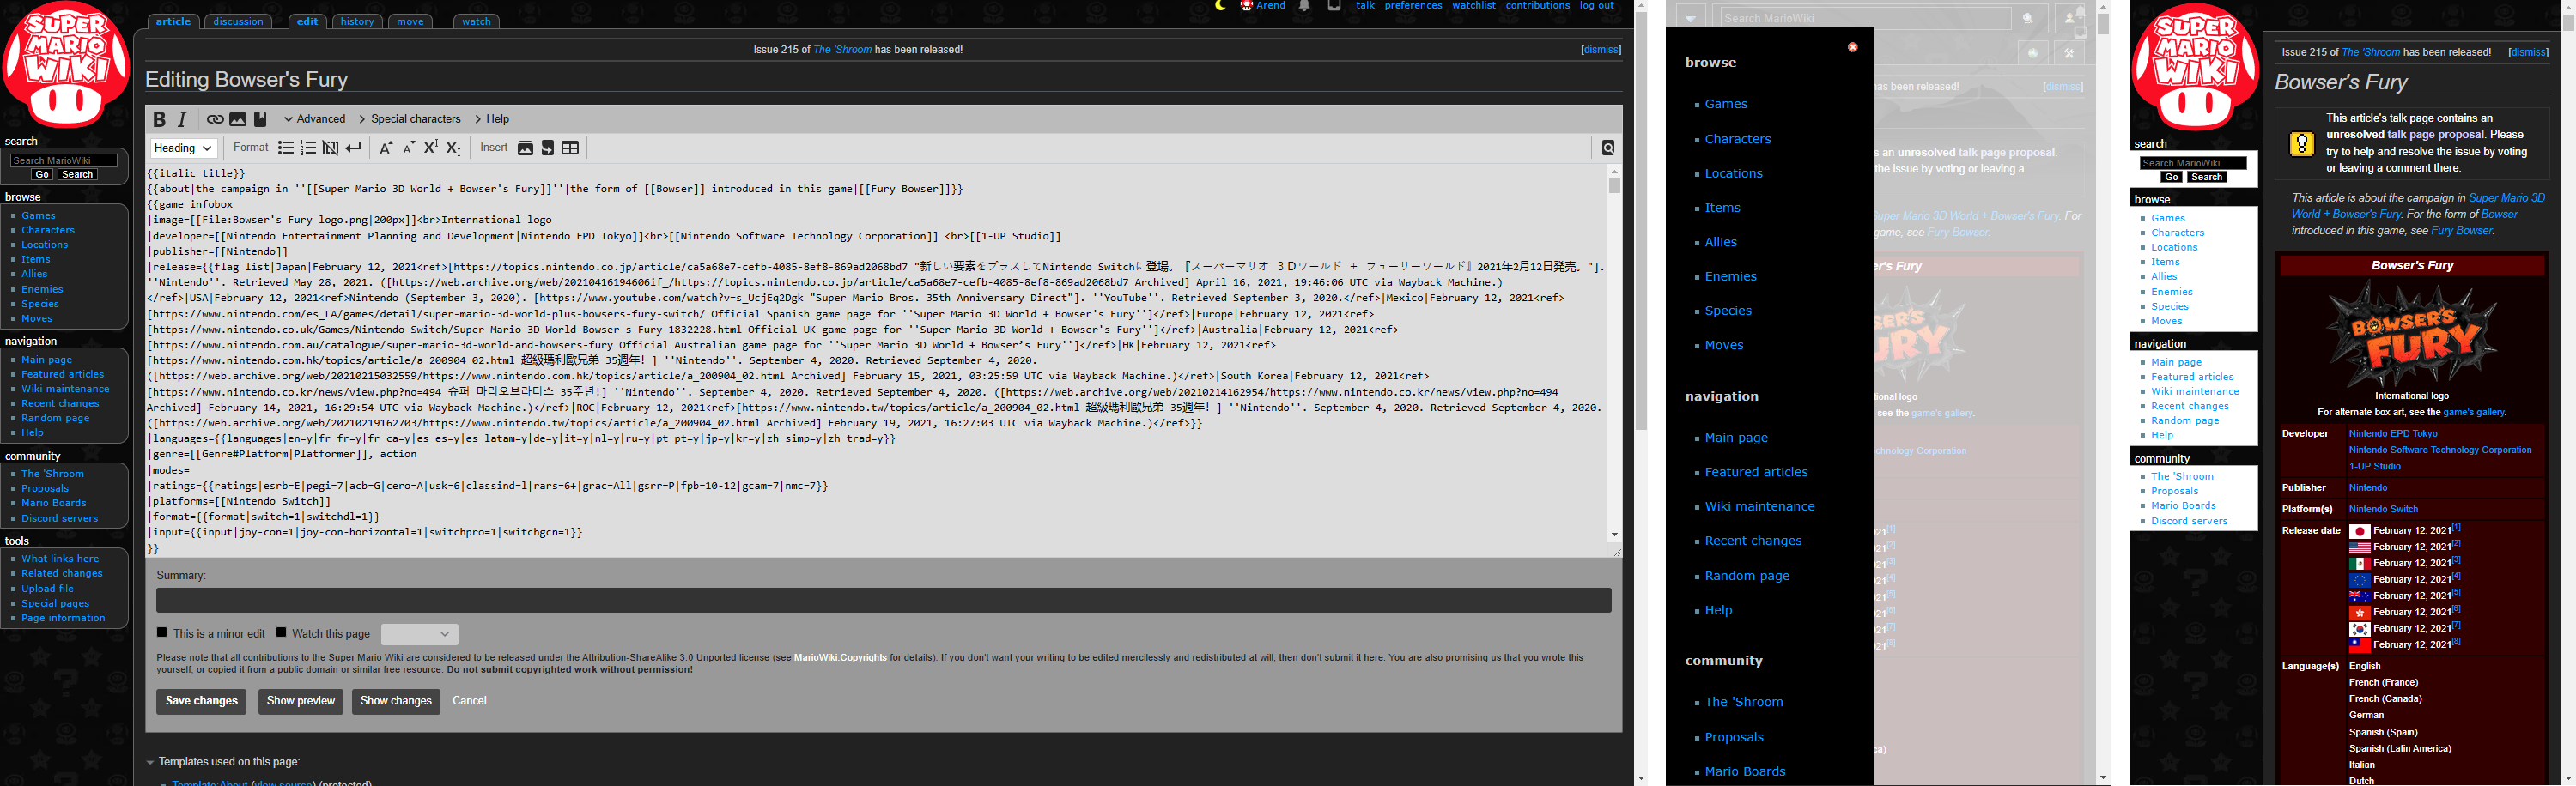Switch to the discussion tab
This screenshot has height=786, width=2576.
[x=238, y=21]
